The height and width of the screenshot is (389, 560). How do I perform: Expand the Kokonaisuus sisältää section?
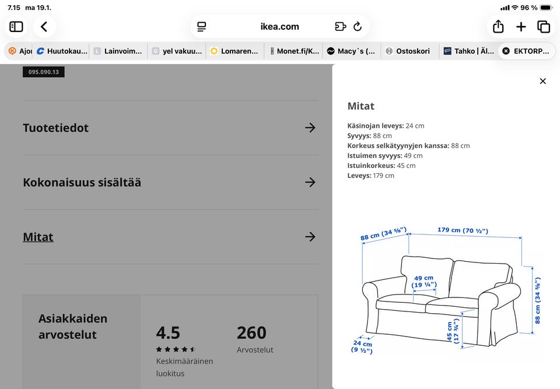point(310,183)
